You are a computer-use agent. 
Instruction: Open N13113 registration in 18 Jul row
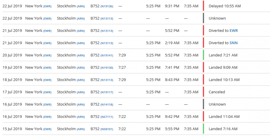(107, 80)
